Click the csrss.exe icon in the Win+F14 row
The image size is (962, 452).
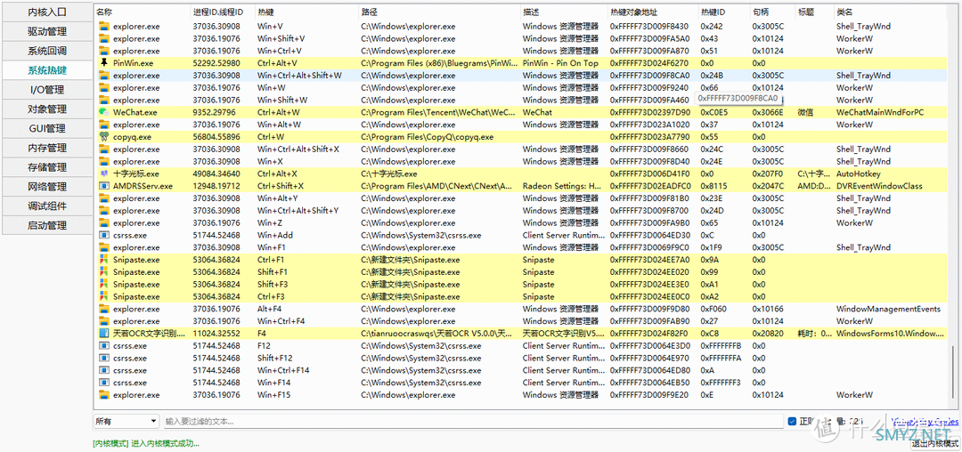(x=103, y=383)
